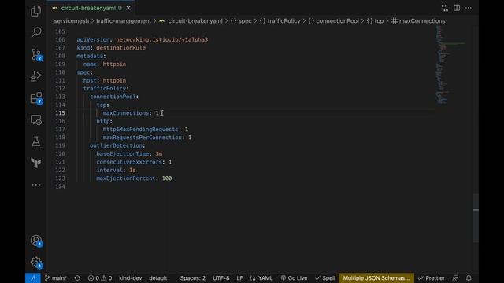Click the main branch in status bar

(56, 277)
